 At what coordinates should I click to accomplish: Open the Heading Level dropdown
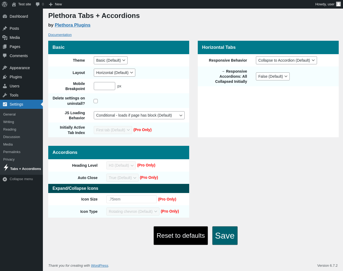(x=121, y=165)
